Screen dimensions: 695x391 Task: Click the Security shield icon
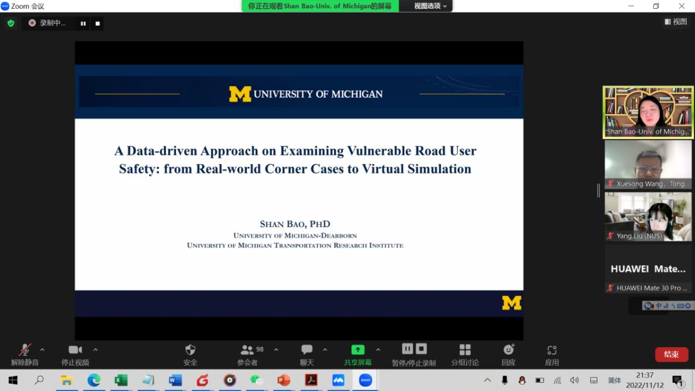(x=190, y=350)
